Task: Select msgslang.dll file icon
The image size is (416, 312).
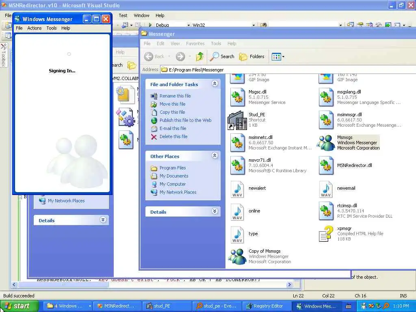Action: 326,97
